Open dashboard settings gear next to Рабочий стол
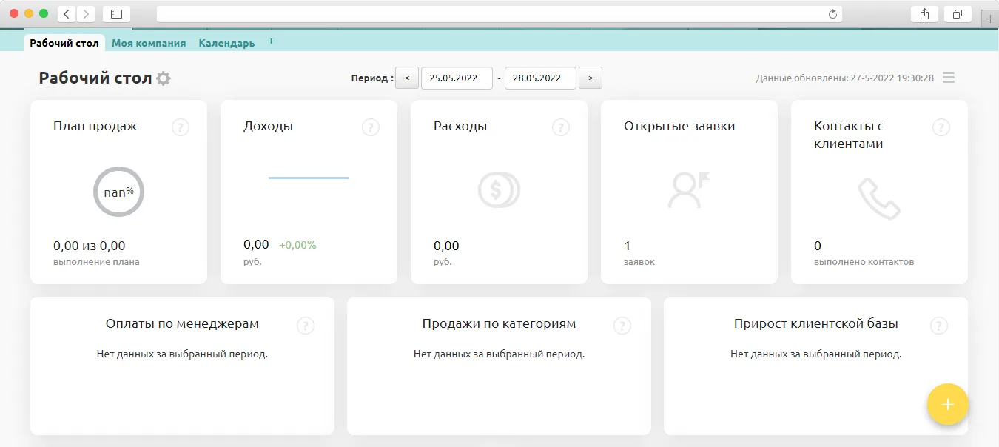The width and height of the screenshot is (999, 447). point(164,78)
